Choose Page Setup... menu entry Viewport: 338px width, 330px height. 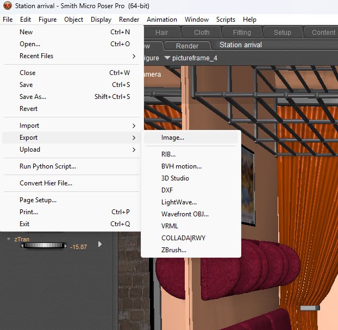71,200
